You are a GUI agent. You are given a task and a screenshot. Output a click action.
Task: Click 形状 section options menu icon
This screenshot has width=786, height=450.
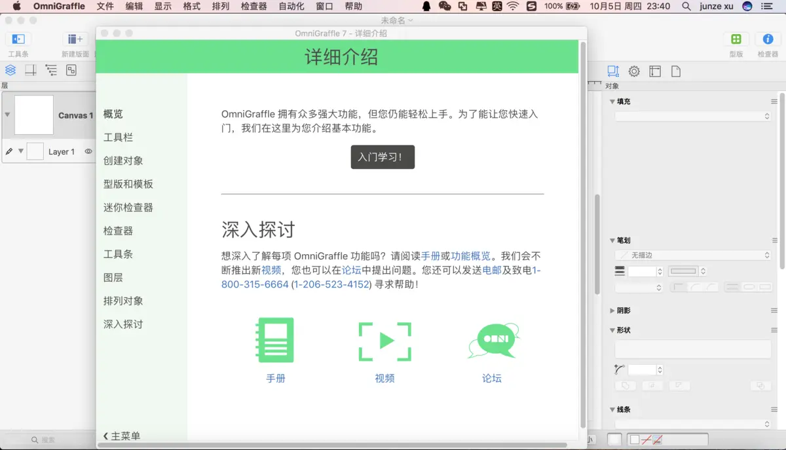tap(774, 330)
